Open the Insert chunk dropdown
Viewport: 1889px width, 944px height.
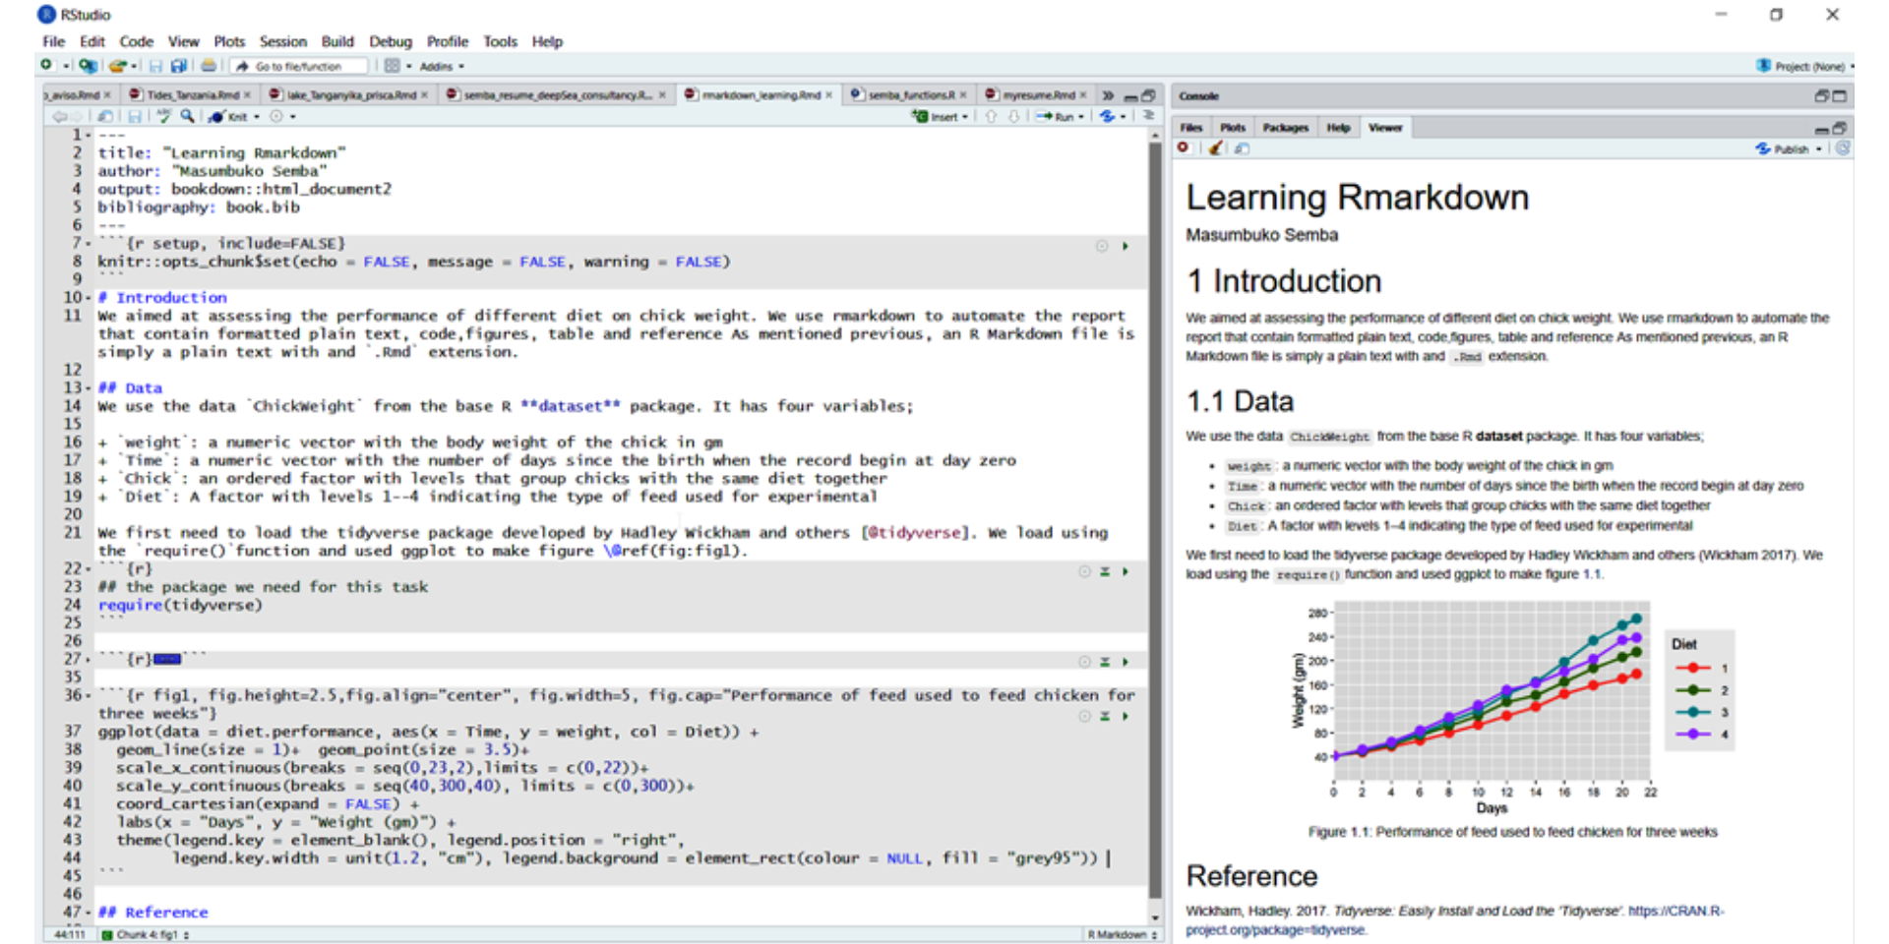click(940, 116)
